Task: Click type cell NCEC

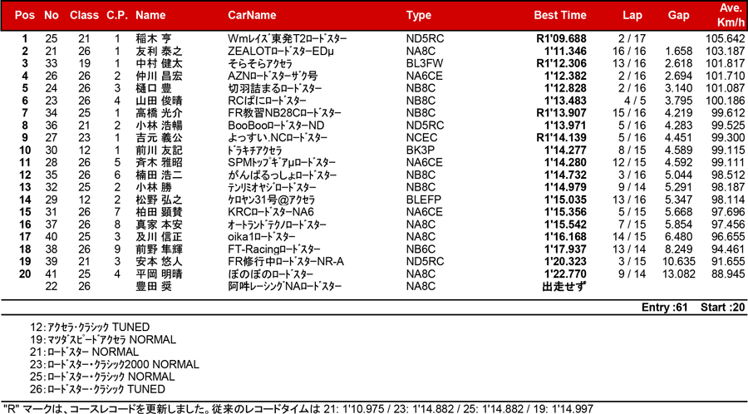Action: (421, 138)
